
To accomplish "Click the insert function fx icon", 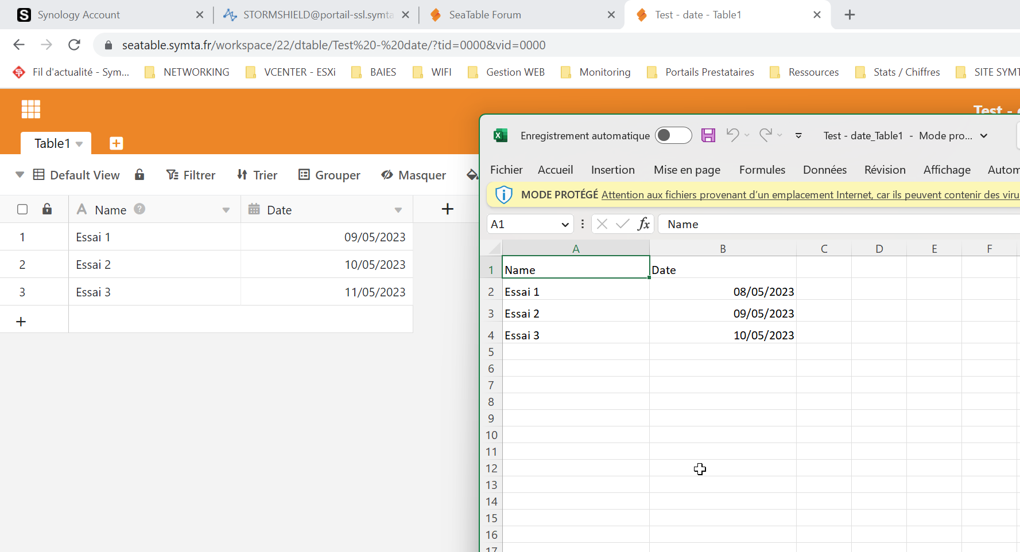I will click(x=643, y=224).
